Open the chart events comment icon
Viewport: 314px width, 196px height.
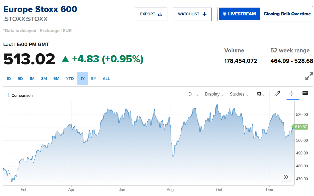point(305,93)
